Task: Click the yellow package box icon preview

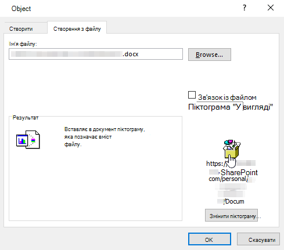Action: [x=232, y=150]
